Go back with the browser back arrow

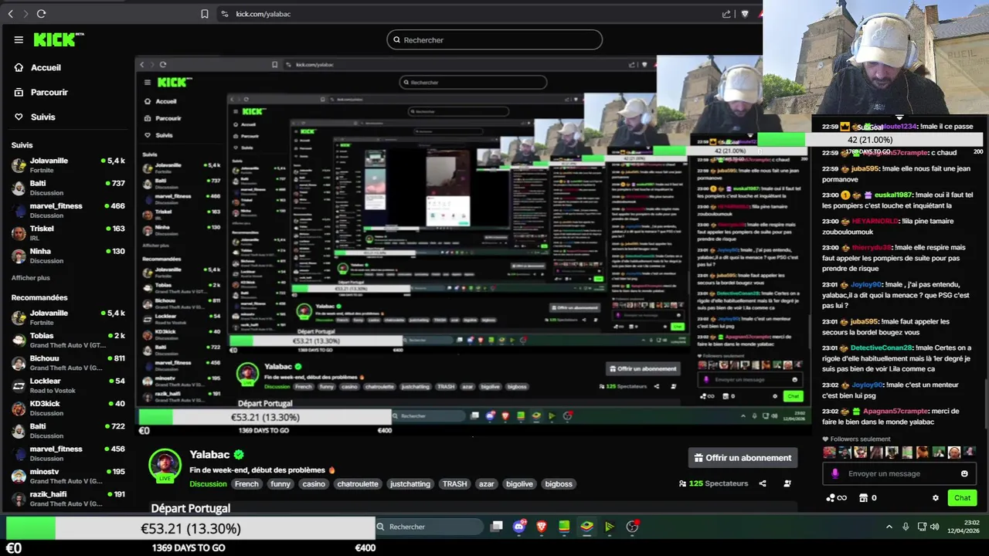pyautogui.click(x=10, y=14)
